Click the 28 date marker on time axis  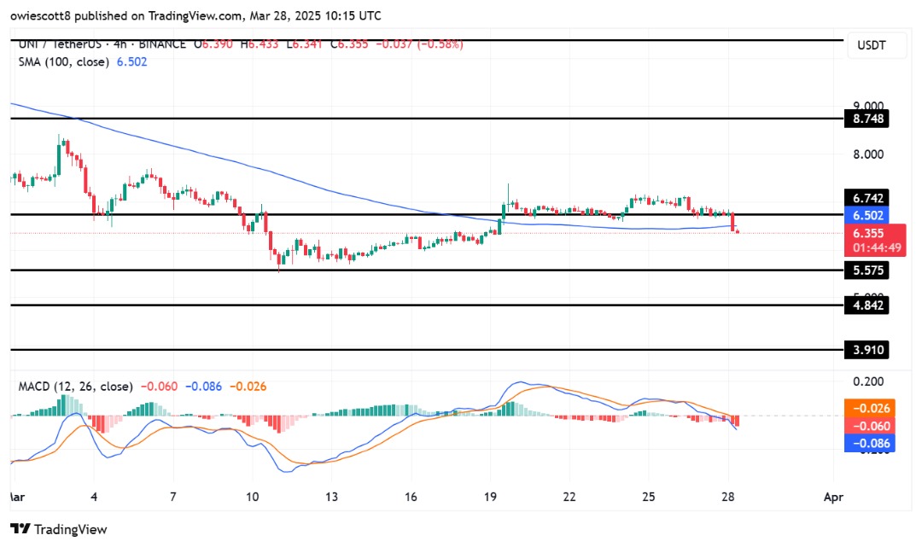coord(728,497)
